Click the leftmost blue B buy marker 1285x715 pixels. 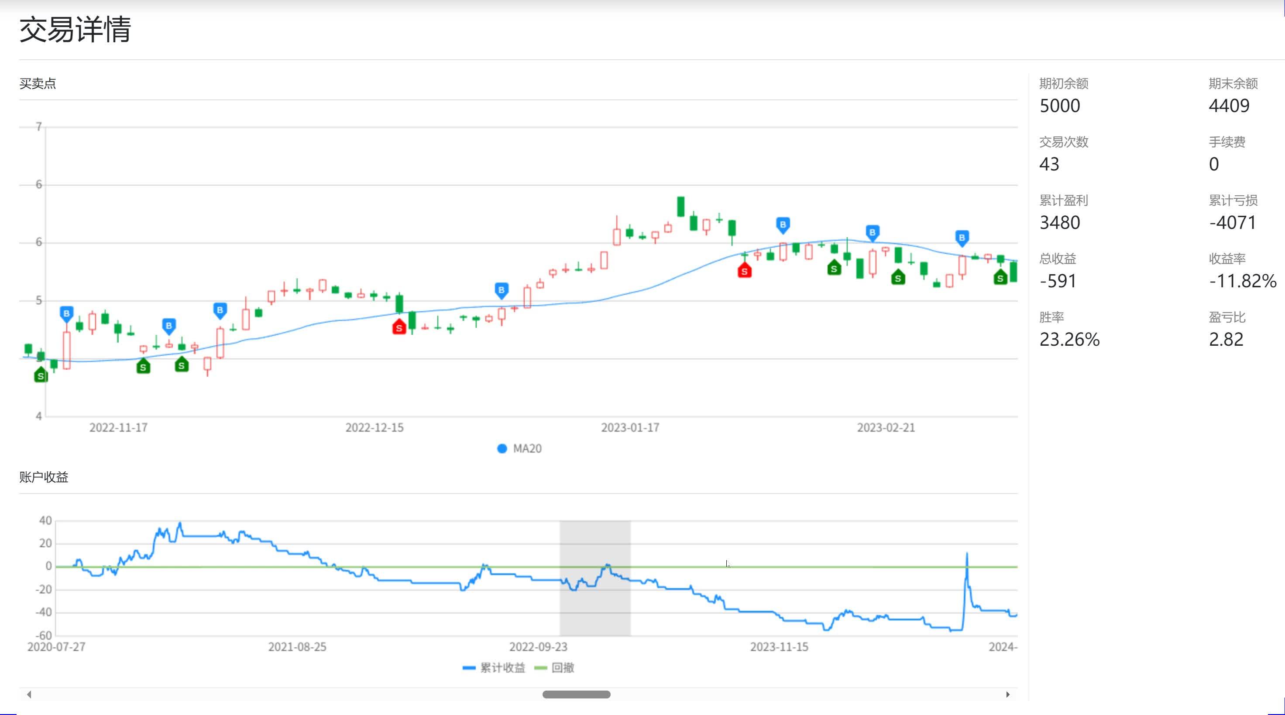click(66, 313)
